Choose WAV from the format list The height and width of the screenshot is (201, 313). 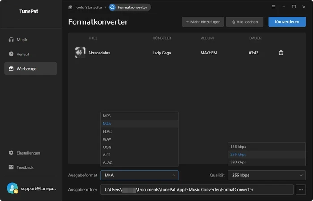pos(140,139)
